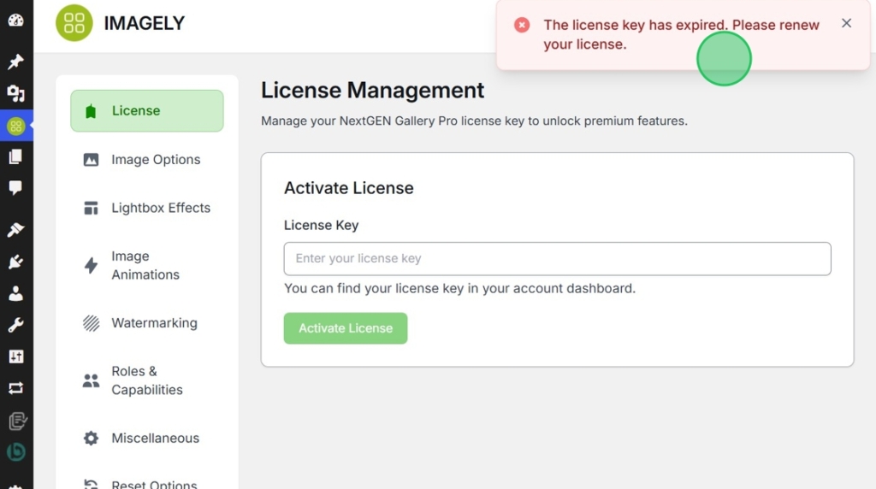The image size is (876, 489).
Task: Open the Reset Options tab
Action: click(x=147, y=483)
